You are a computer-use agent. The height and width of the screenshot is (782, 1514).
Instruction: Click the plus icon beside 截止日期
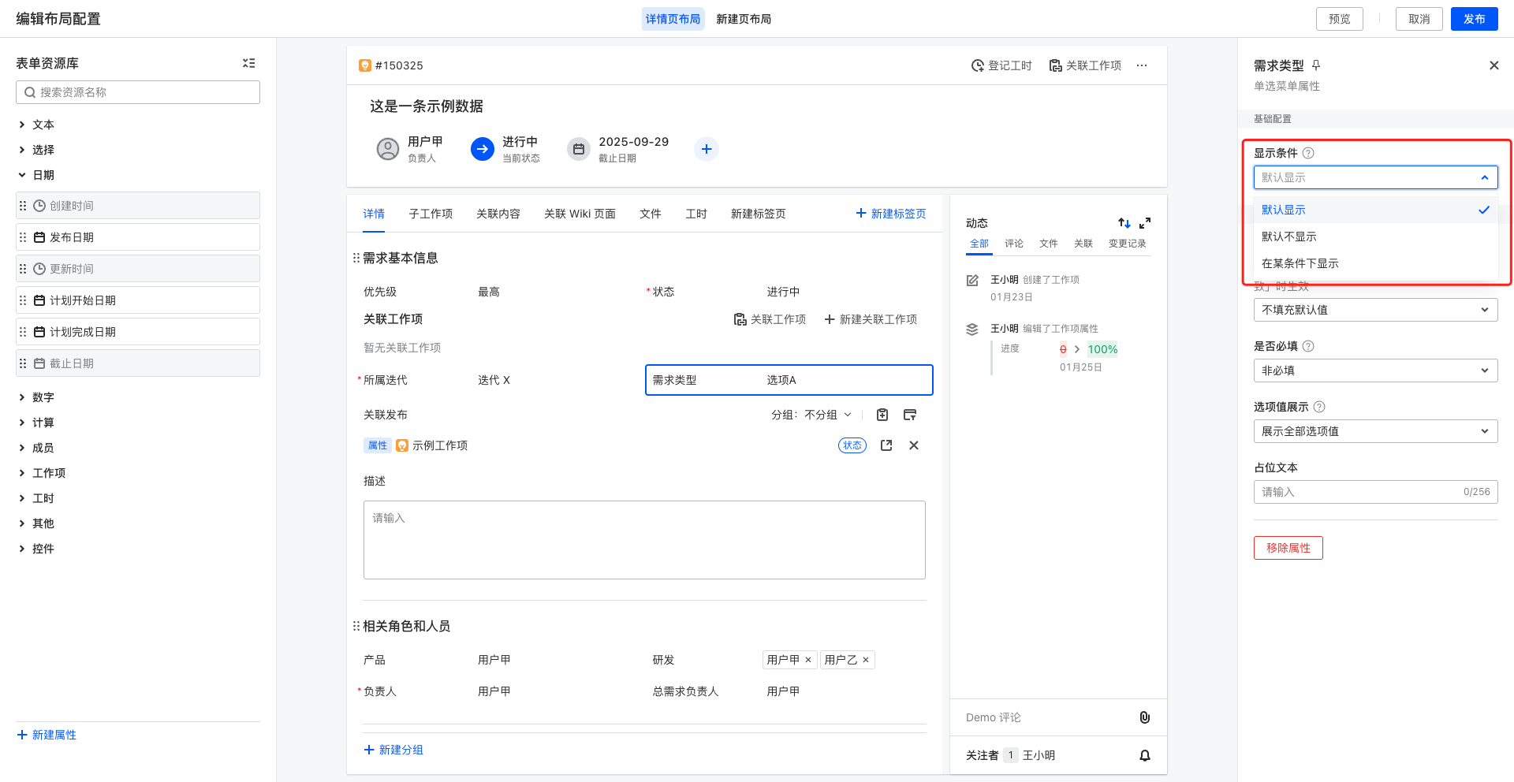(x=707, y=149)
